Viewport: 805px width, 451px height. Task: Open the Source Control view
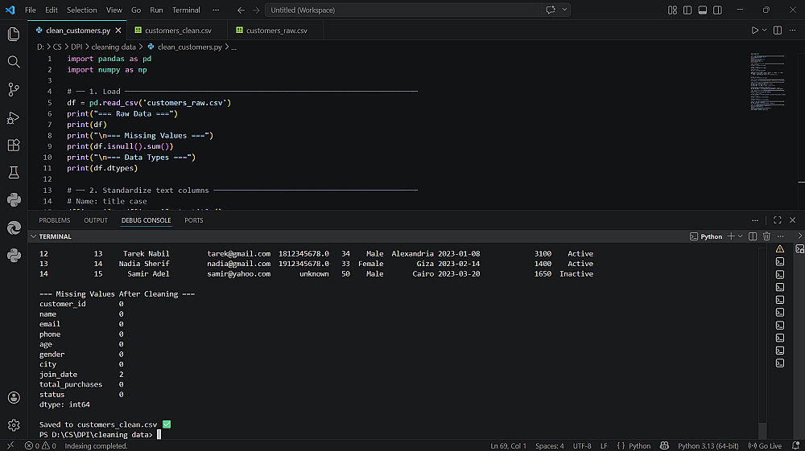14,89
